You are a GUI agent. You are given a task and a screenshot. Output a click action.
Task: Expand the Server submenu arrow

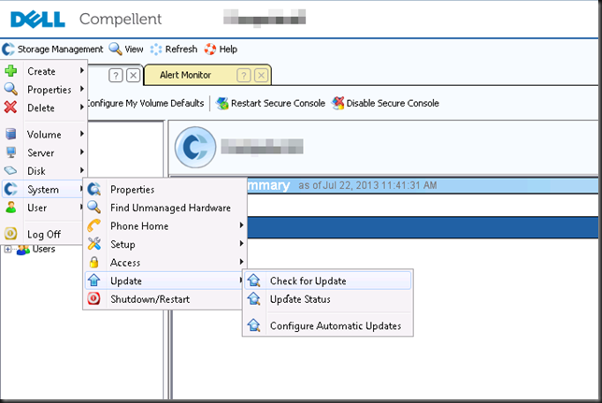pyautogui.click(x=81, y=152)
